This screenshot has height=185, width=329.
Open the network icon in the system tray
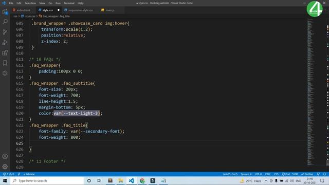(287, 180)
